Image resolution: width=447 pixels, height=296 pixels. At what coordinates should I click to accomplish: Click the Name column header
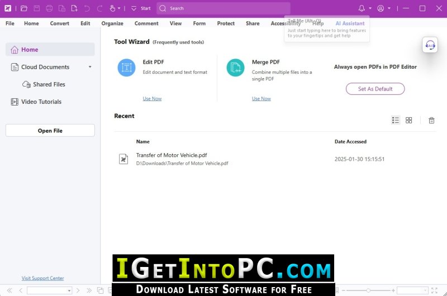143,142
